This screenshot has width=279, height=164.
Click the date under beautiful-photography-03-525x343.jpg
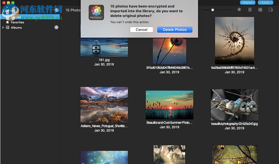234,128
